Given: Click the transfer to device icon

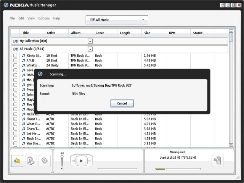Looking at the screenshot, I should pyautogui.click(x=218, y=161).
